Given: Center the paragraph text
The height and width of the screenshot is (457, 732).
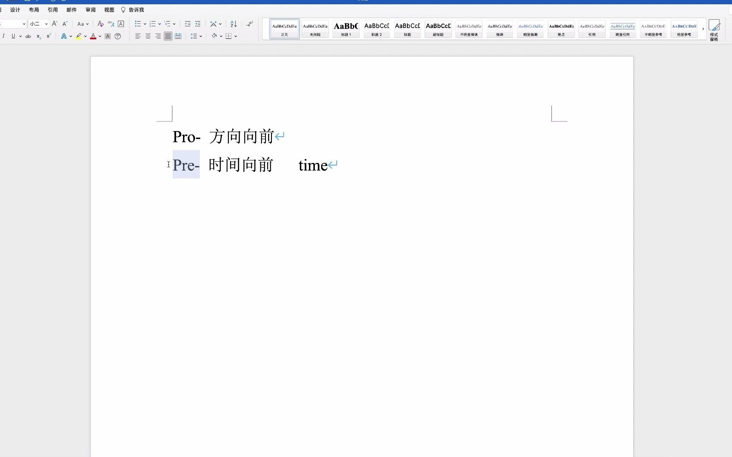Looking at the screenshot, I should point(148,36).
